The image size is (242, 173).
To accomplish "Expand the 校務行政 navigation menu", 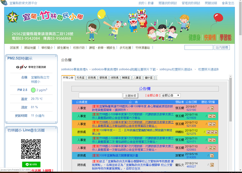I will pyautogui.click(x=79, y=47).
